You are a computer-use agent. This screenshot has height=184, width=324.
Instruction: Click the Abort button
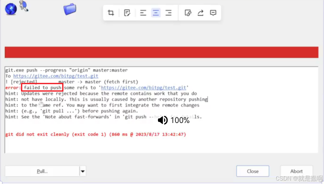[296, 171]
